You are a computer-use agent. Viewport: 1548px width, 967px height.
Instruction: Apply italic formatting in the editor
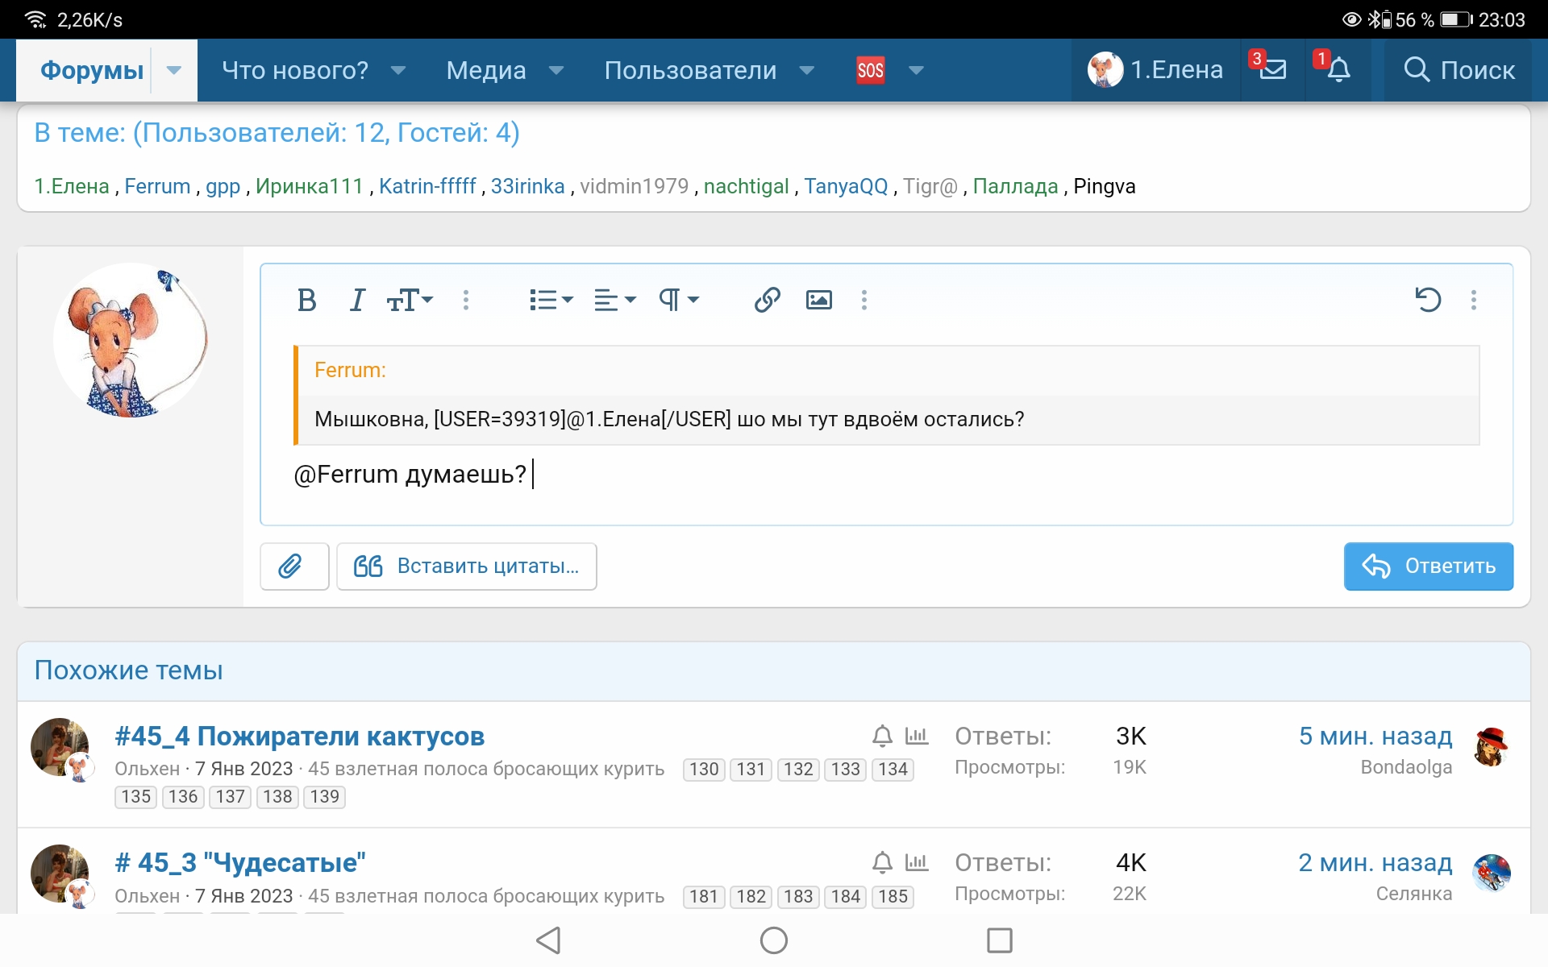click(356, 300)
